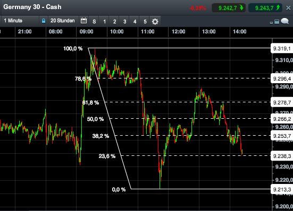Viewport: 293px width, 211px height.
Task: Click the 9.200,0 price axis label
Action: click(284, 207)
